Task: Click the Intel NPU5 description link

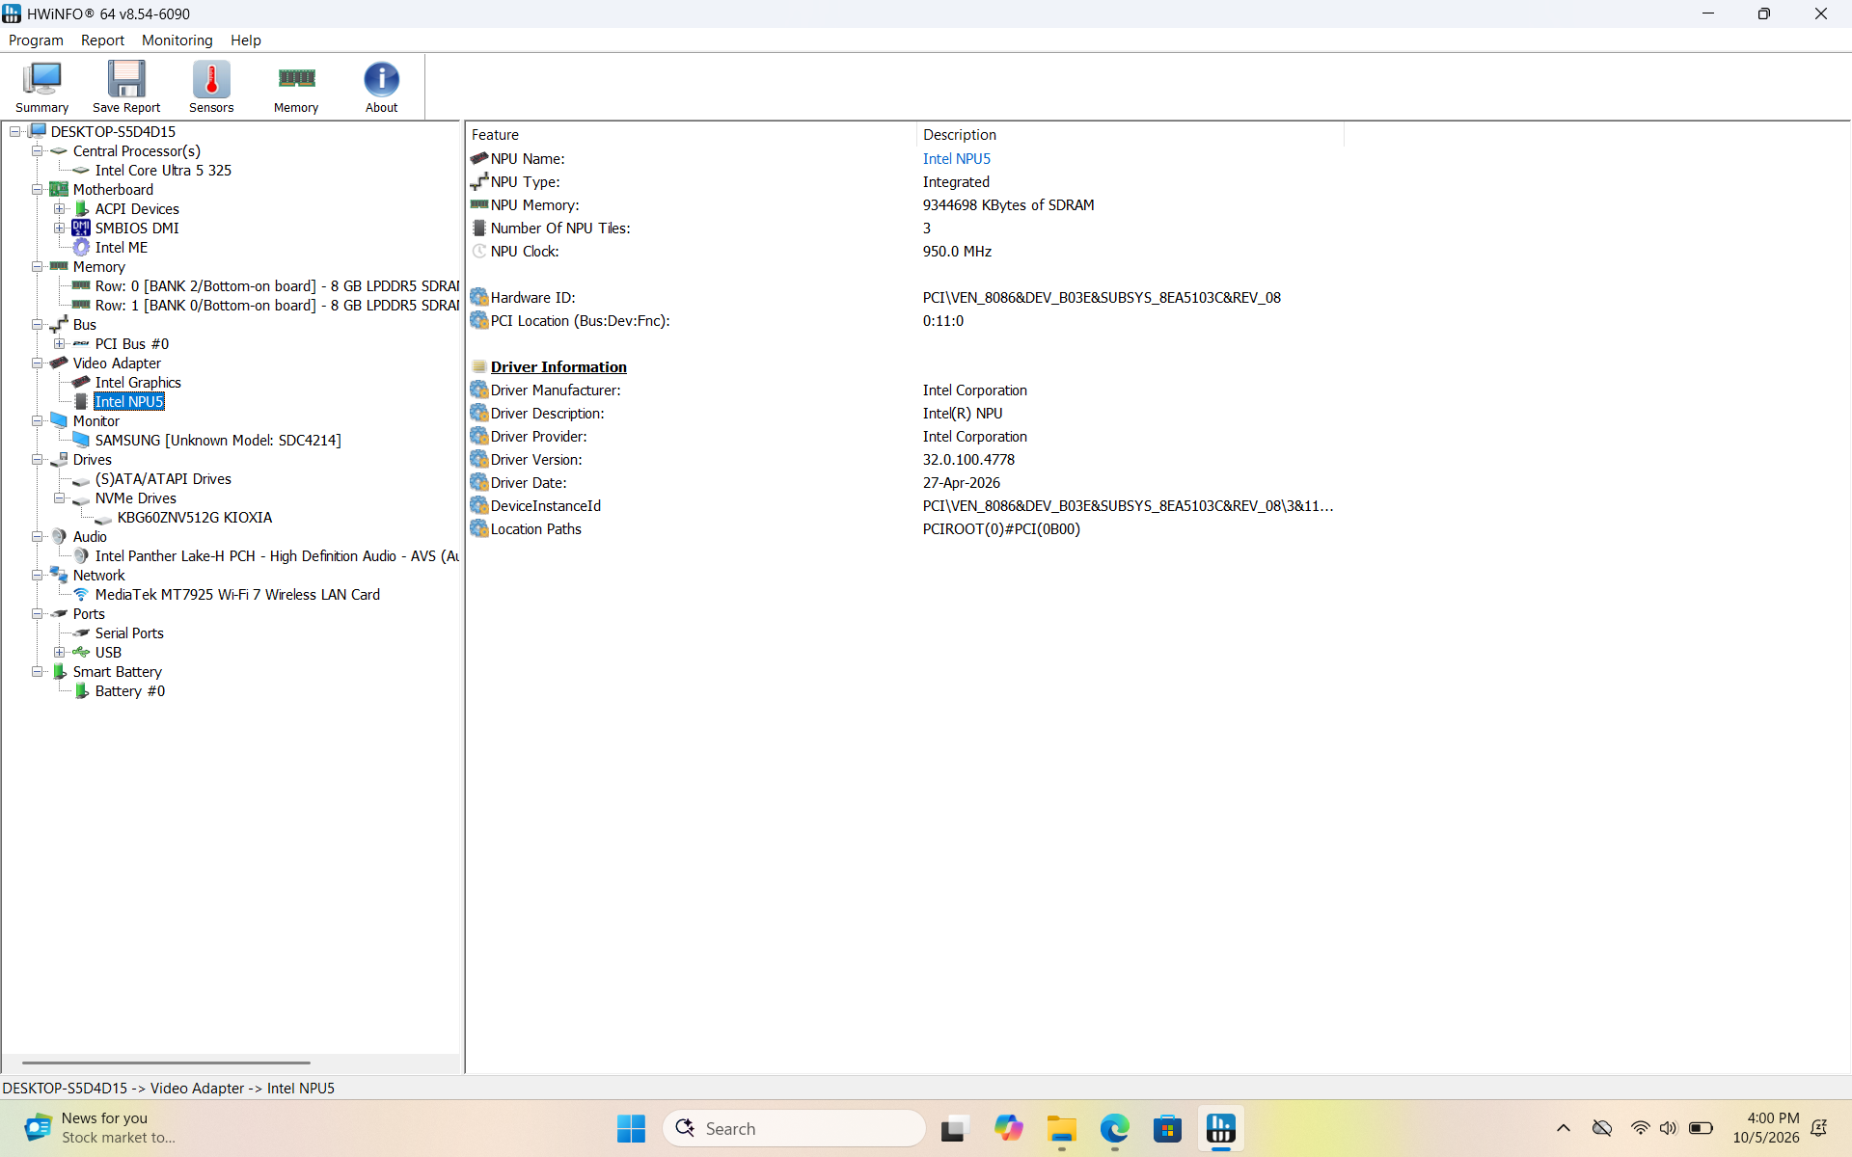Action: (956, 159)
